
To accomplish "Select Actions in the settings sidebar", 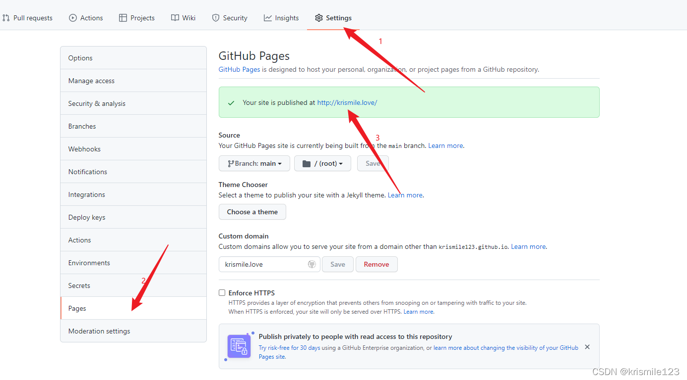I will [133, 240].
